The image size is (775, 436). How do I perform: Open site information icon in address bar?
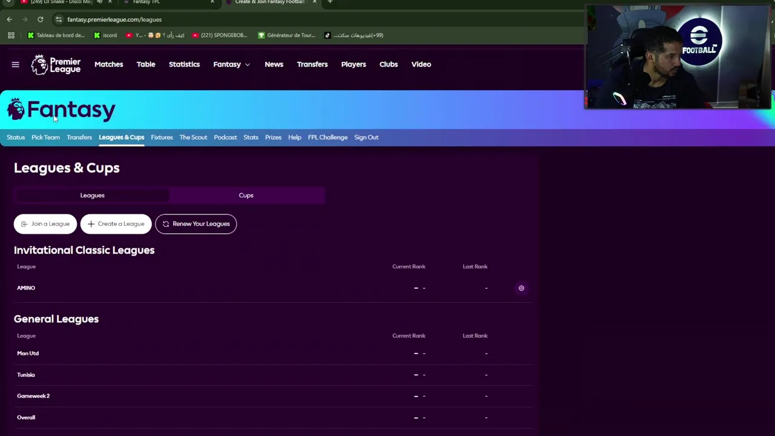point(59,19)
